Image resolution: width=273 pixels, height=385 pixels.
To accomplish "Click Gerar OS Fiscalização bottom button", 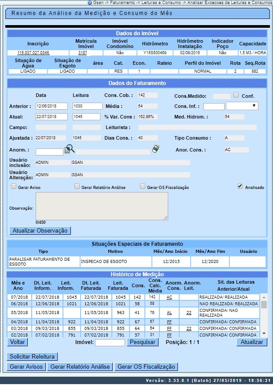I will pyautogui.click(x=146, y=367).
